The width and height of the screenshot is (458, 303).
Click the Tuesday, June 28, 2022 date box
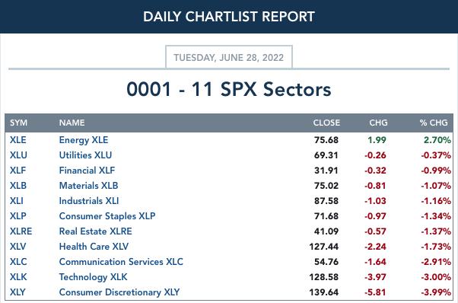(x=229, y=57)
